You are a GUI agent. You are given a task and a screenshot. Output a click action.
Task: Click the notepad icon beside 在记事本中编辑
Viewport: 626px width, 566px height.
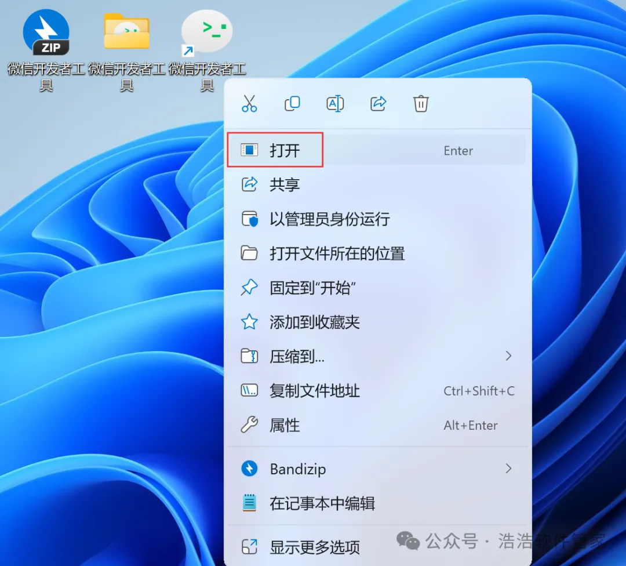(249, 503)
